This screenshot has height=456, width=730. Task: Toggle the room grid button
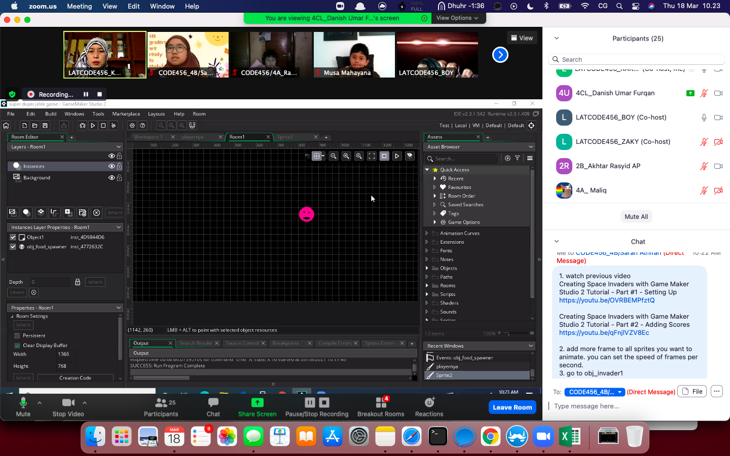click(x=316, y=156)
